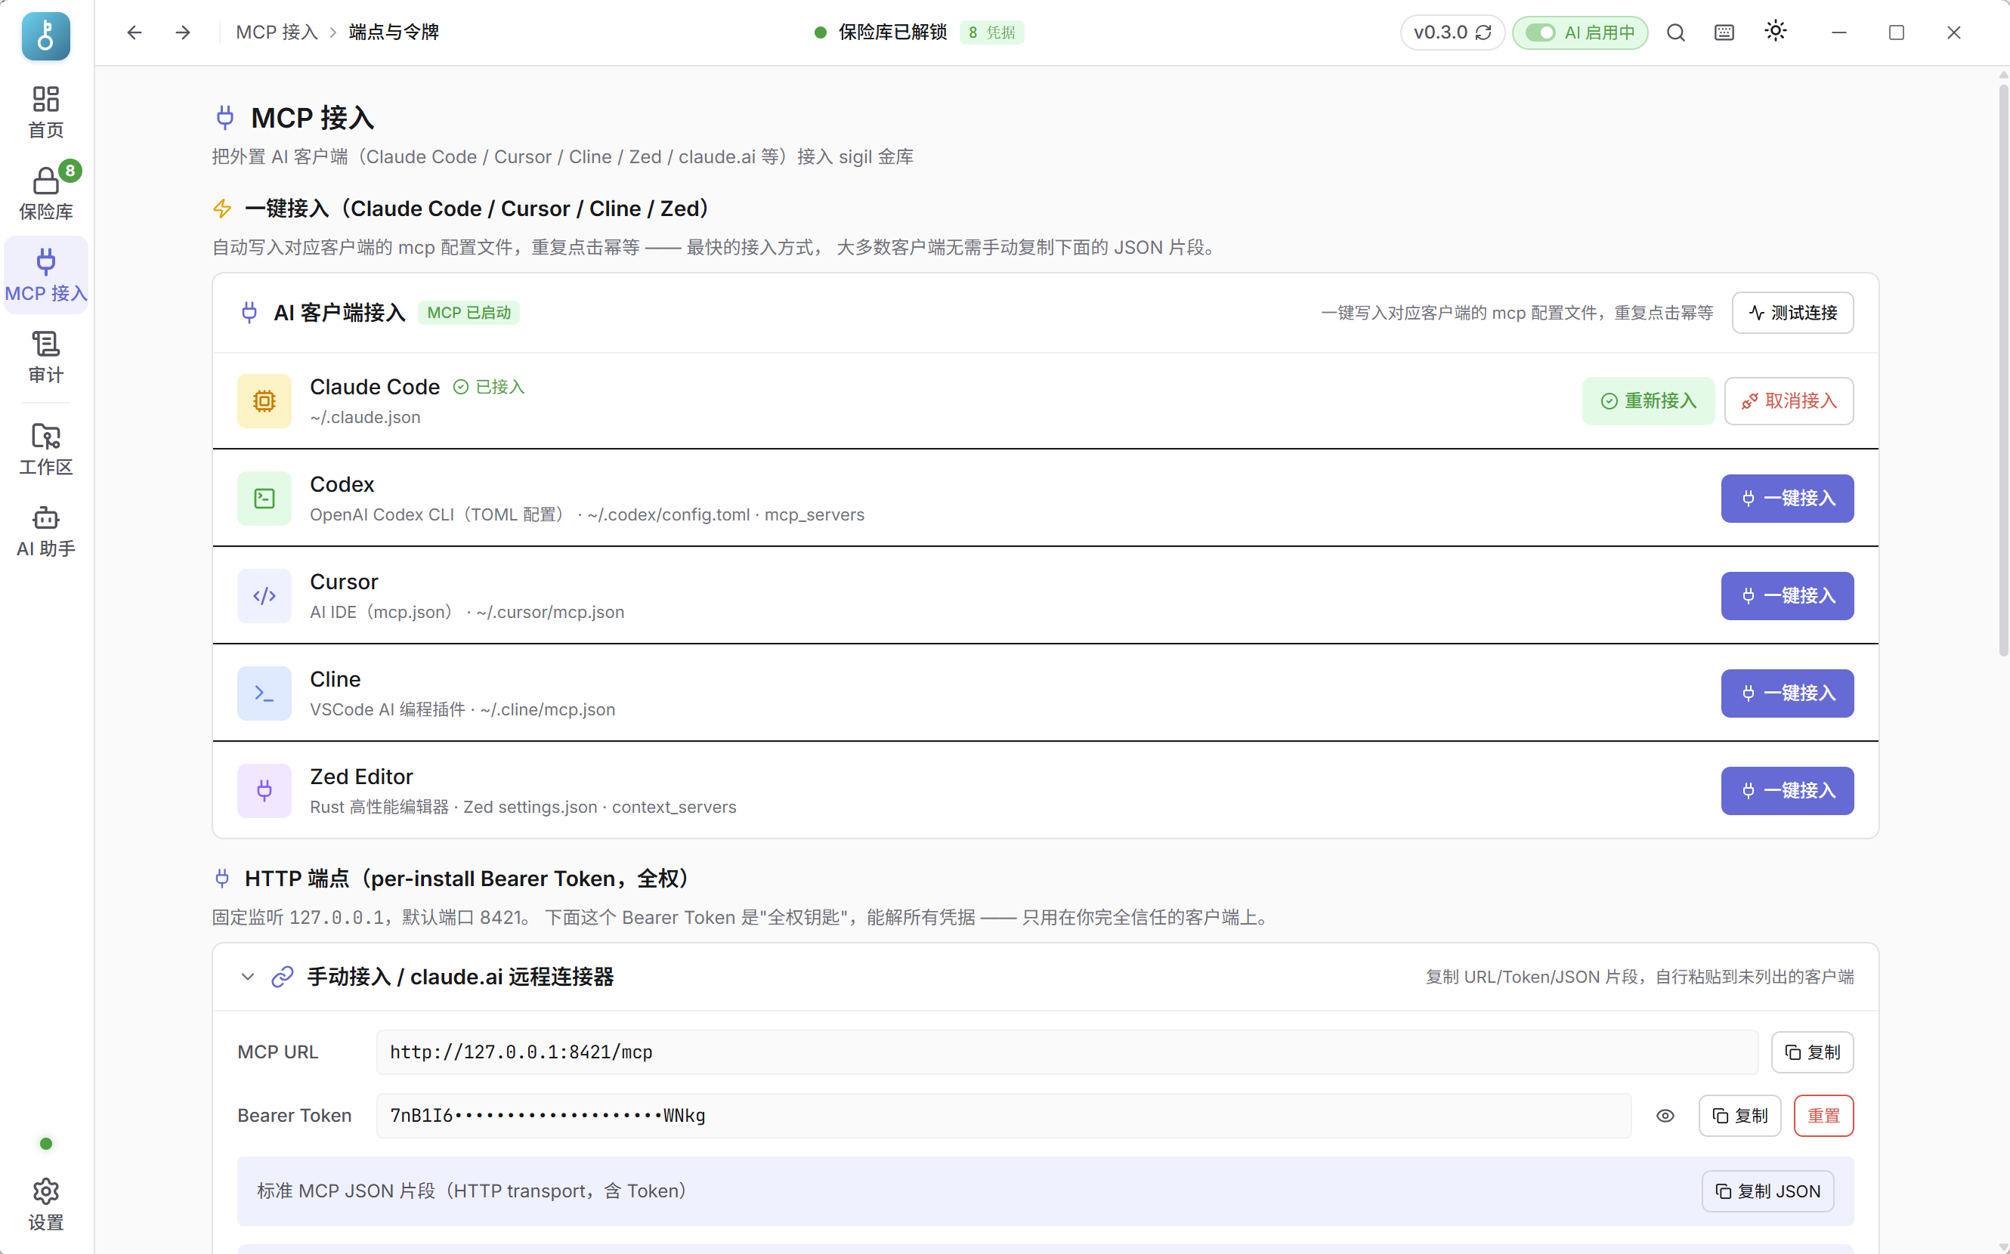The height and width of the screenshot is (1254, 2010).
Task: Toggle the AI 启用中 switch
Action: pos(1579,32)
